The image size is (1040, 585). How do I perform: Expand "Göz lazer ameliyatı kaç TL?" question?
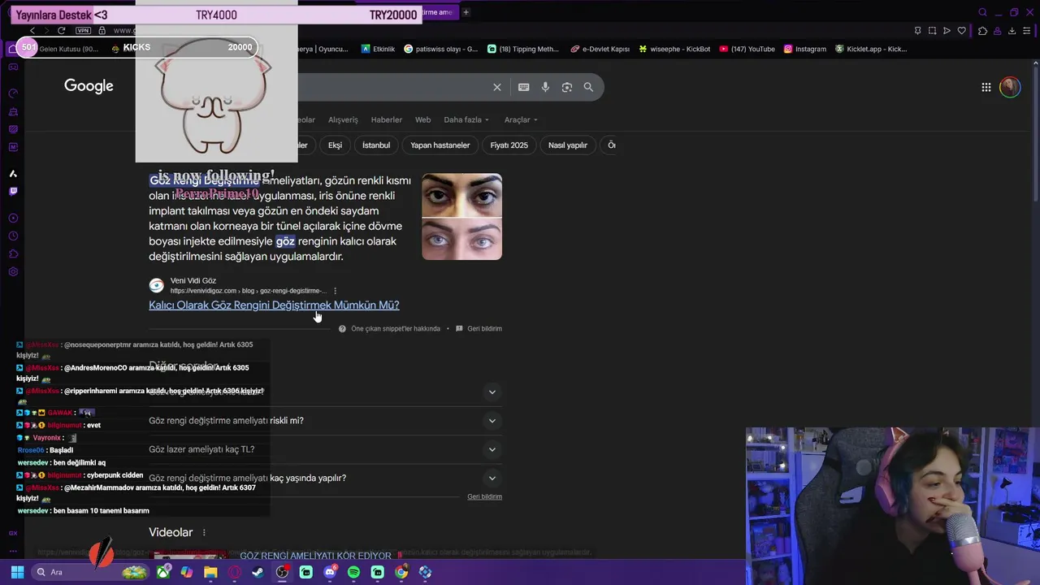(324, 449)
